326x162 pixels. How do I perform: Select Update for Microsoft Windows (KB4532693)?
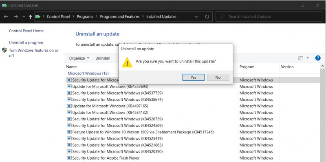click(193, 87)
